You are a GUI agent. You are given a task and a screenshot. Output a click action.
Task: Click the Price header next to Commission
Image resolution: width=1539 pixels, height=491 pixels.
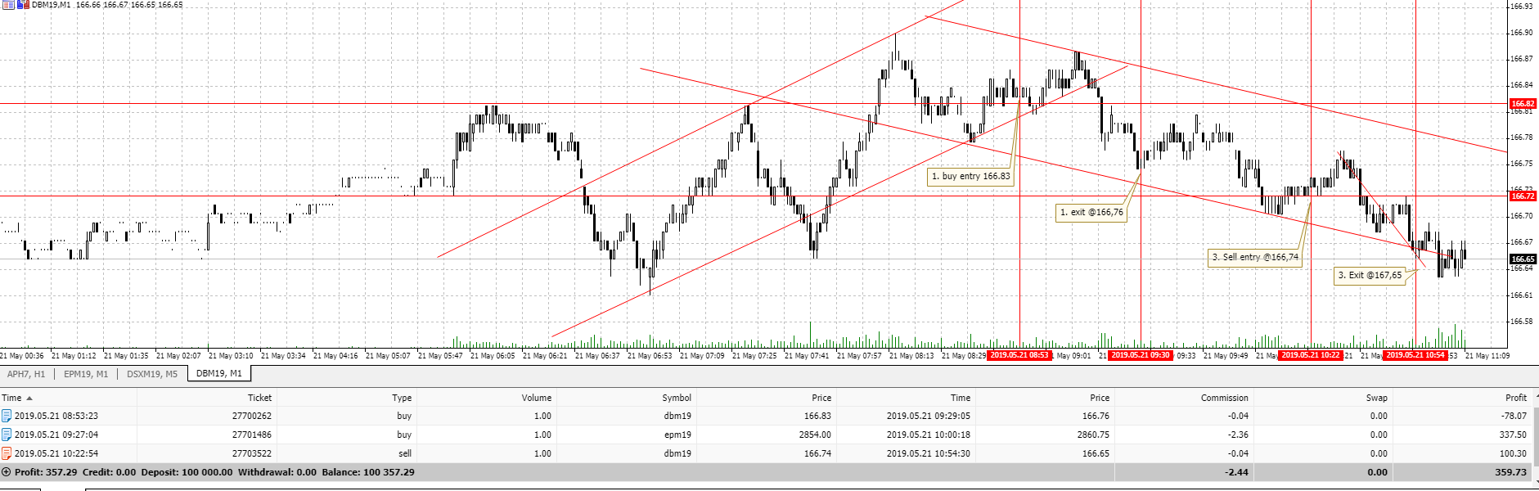point(1100,398)
